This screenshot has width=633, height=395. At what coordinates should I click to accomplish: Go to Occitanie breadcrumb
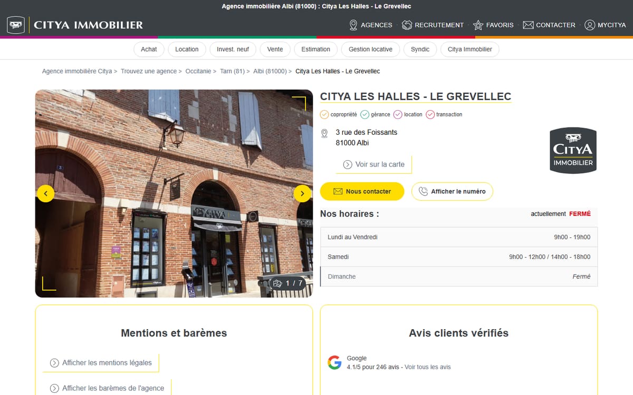click(198, 71)
